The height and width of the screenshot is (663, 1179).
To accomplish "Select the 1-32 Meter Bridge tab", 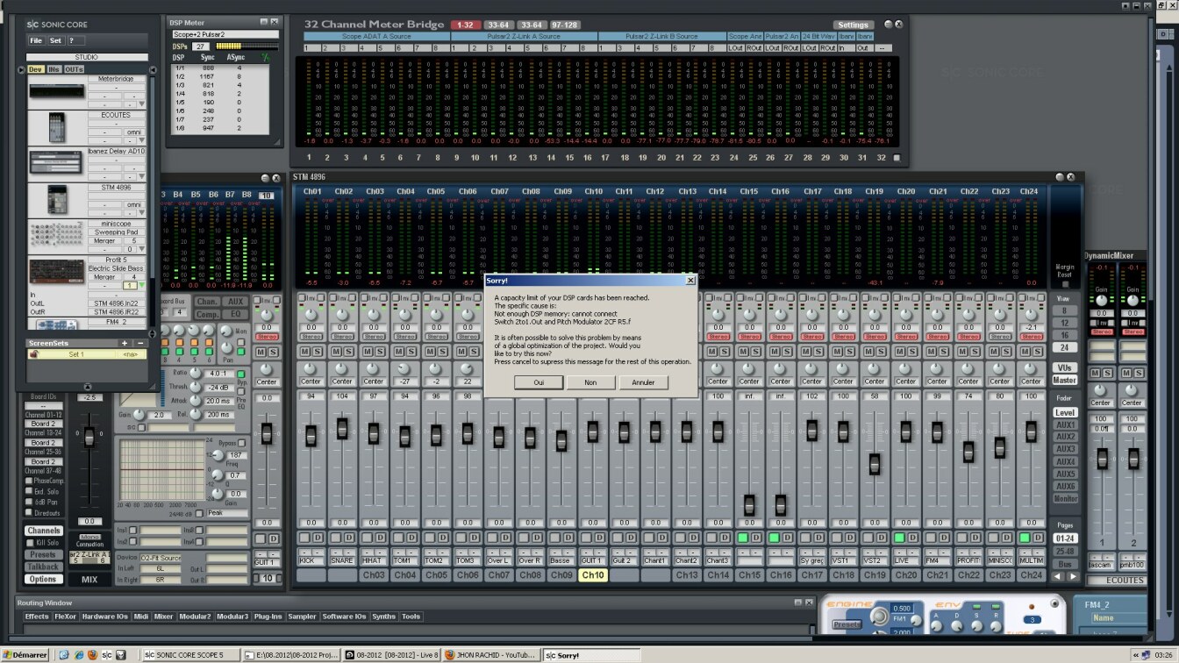I will [464, 25].
